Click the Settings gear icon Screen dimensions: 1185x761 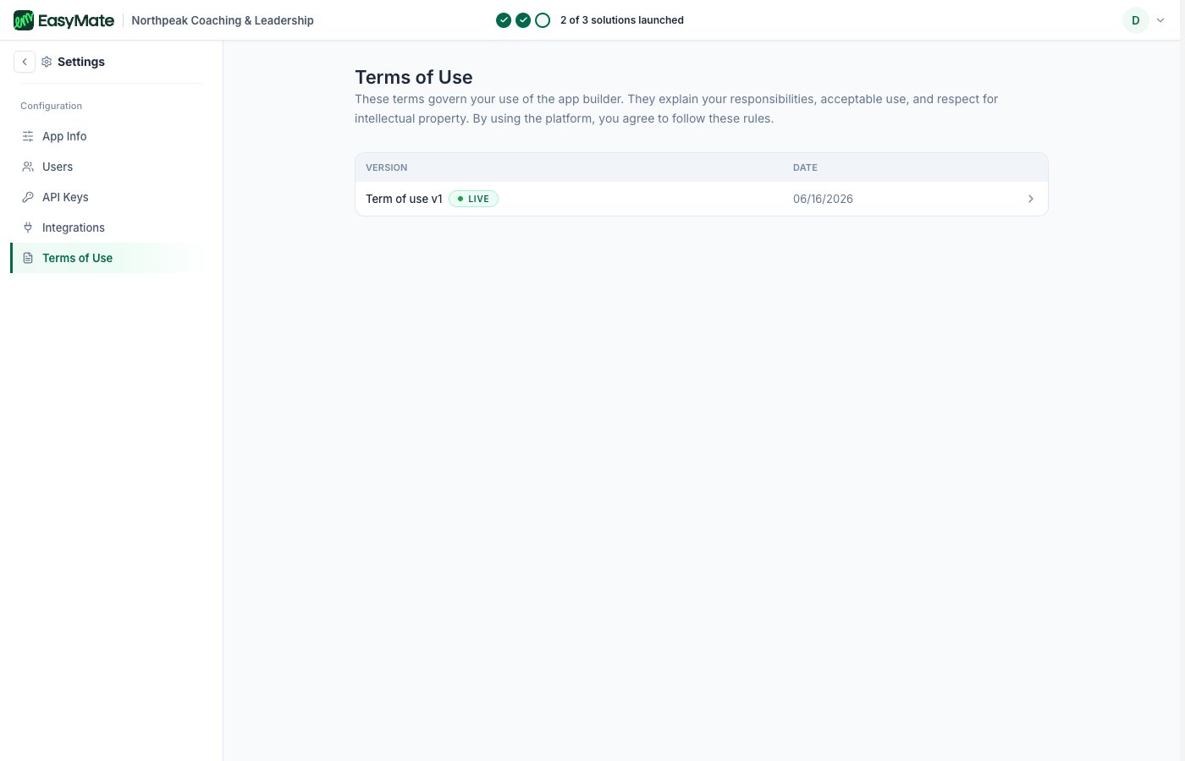coord(47,62)
